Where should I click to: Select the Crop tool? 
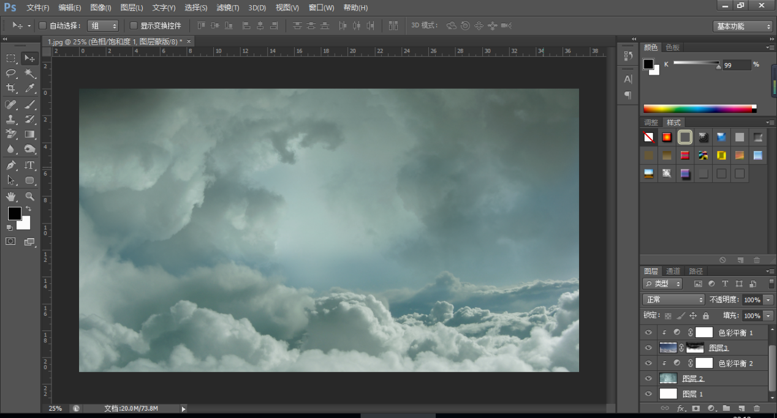pyautogui.click(x=11, y=89)
